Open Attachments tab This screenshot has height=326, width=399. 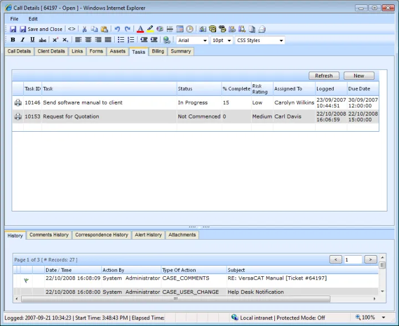pyautogui.click(x=182, y=235)
